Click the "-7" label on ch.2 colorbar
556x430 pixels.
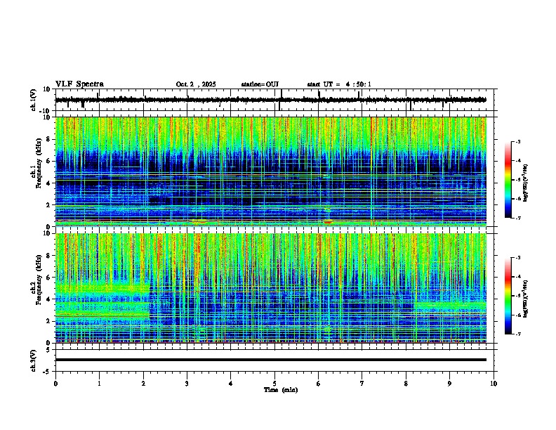pos(517,334)
